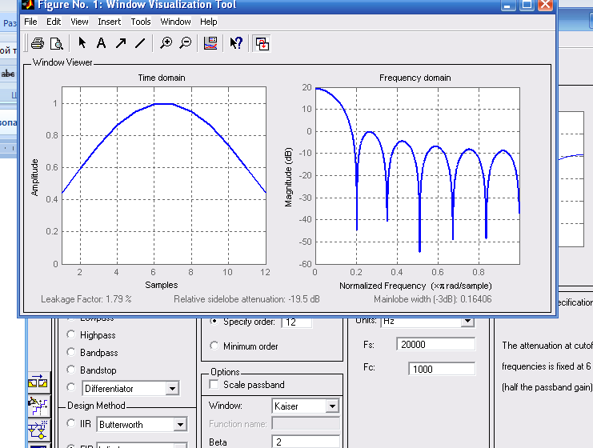Image resolution: width=593 pixels, height=448 pixels.
Task: Open the Window type dropdown showing Kaiser
Action: click(x=331, y=406)
